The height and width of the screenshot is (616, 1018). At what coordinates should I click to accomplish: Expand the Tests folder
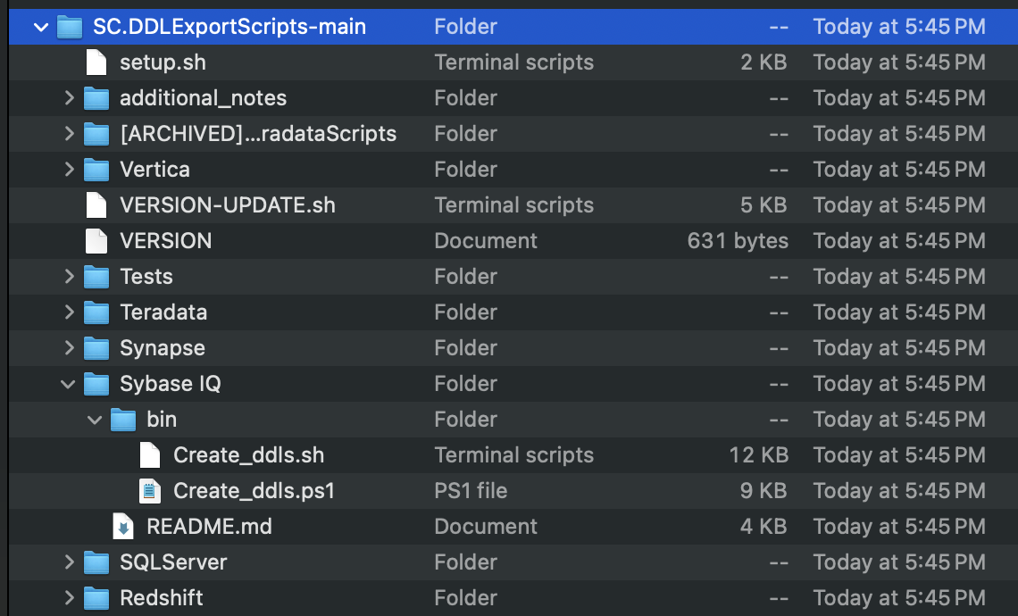point(69,277)
